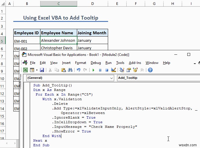Open the File menu in VBA editor

coord(33,63)
